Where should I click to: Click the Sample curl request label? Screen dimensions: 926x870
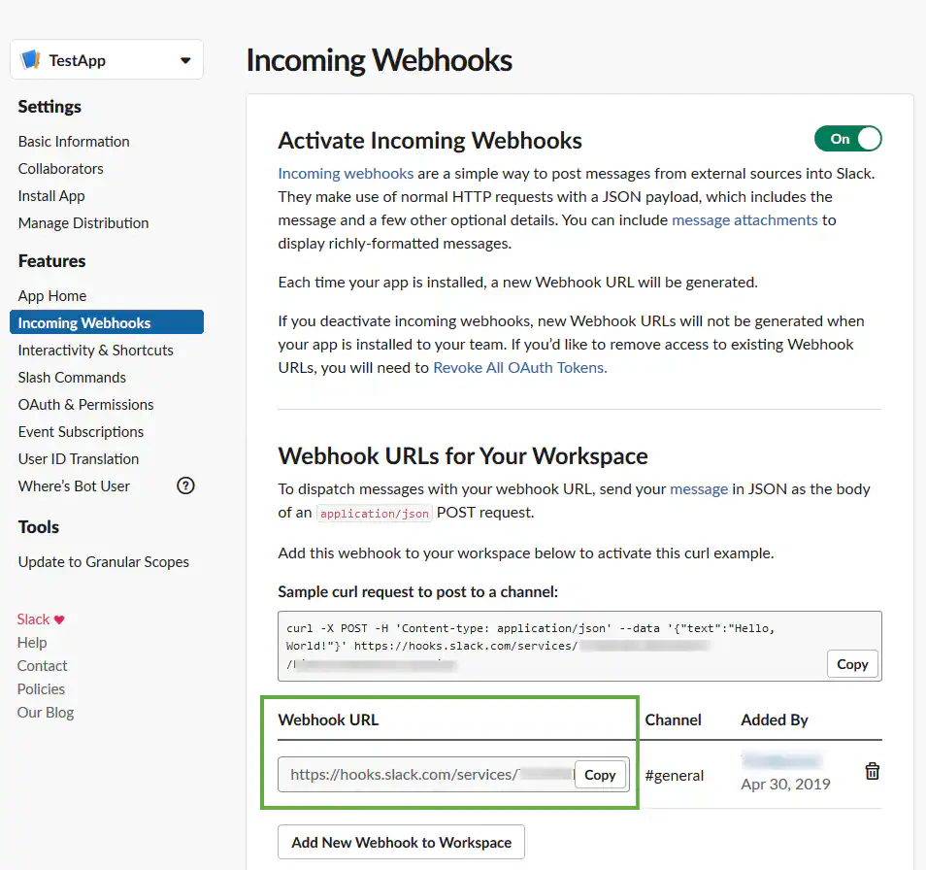click(x=418, y=591)
